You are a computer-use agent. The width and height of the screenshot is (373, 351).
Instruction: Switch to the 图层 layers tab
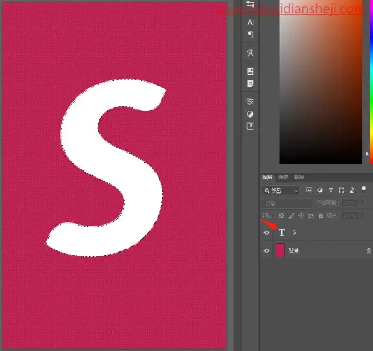pos(268,177)
